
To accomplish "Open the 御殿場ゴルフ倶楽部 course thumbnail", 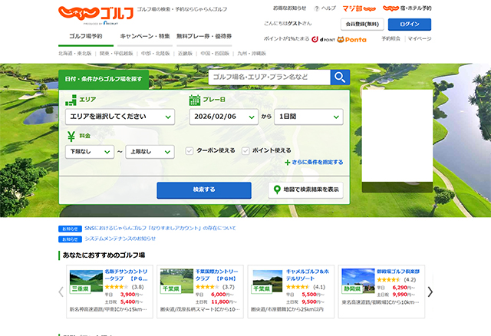I will pyautogui.click(x=356, y=280).
